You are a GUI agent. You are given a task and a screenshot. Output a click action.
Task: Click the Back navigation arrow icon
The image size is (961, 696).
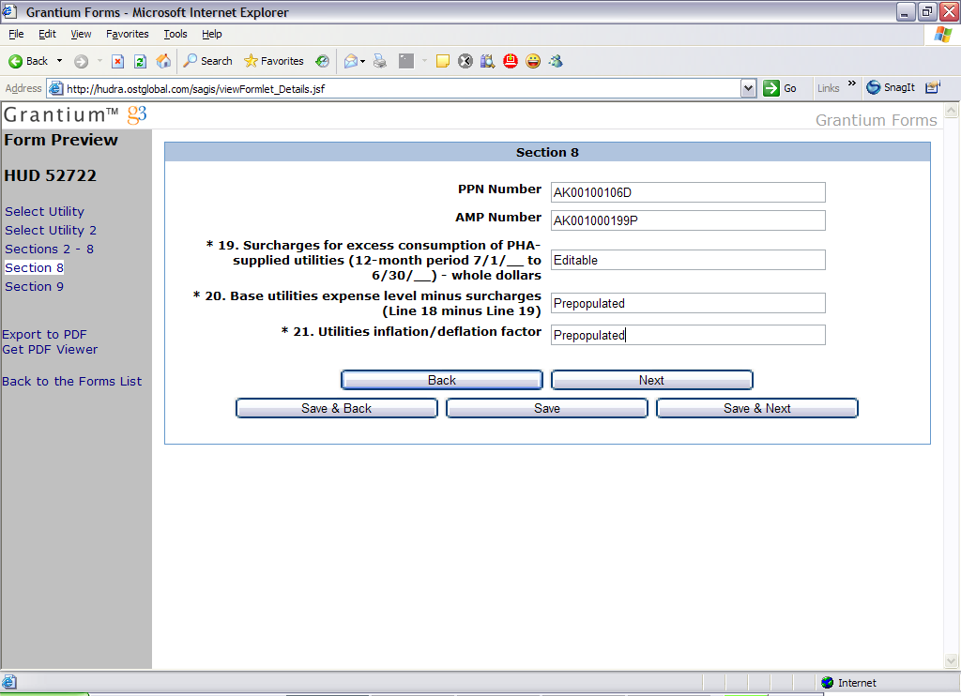15,61
